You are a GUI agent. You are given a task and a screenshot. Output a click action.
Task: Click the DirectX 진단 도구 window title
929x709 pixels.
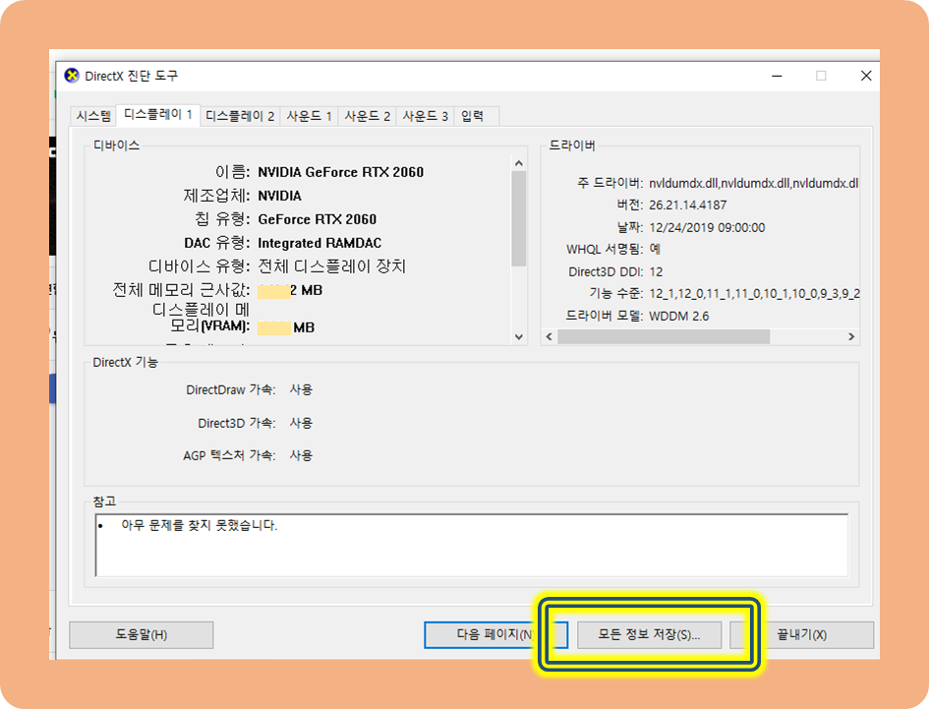pyautogui.click(x=132, y=76)
